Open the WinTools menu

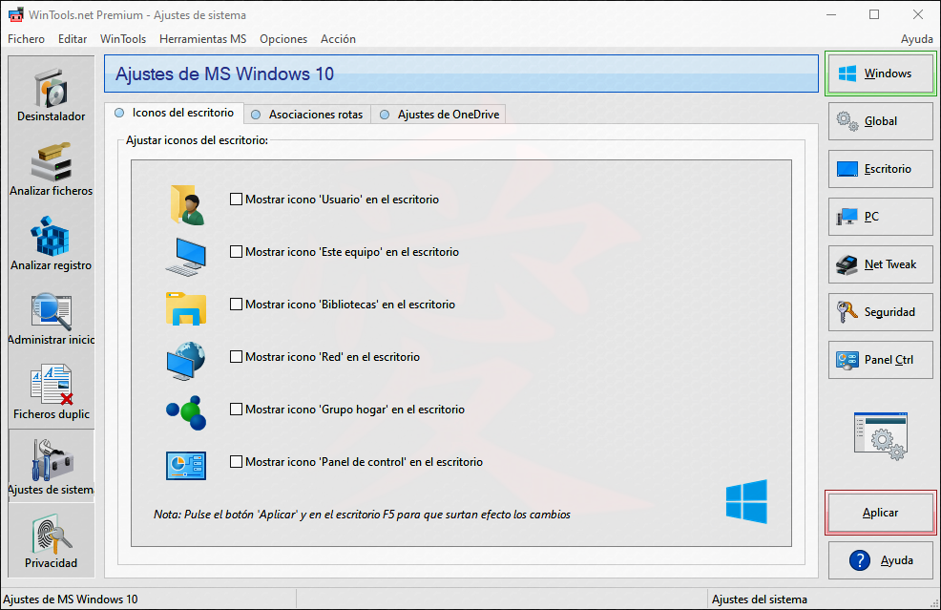pyautogui.click(x=123, y=39)
